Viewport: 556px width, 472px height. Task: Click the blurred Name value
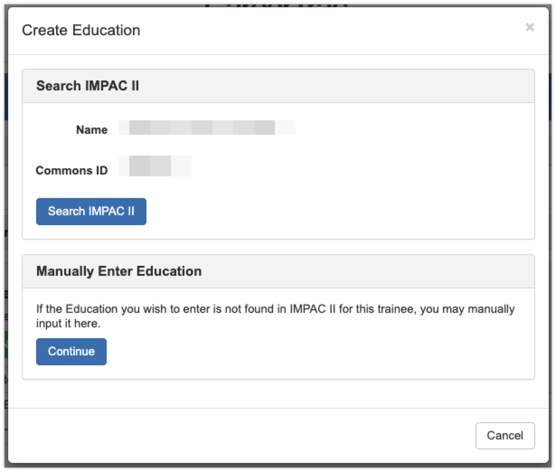[207, 128]
